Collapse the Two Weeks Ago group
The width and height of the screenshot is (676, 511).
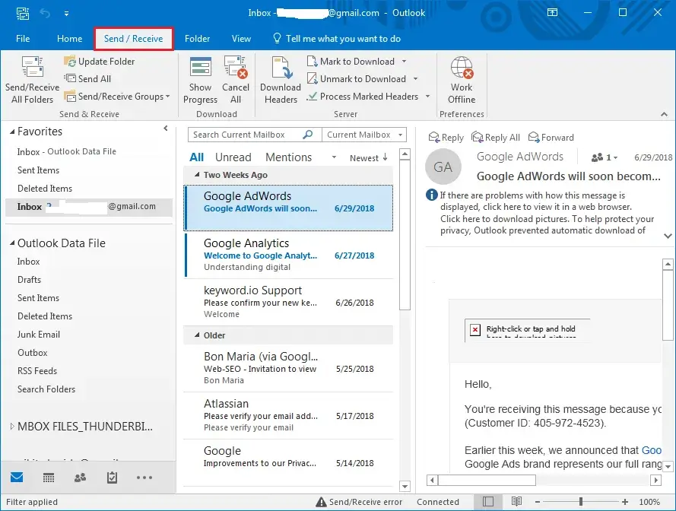197,175
